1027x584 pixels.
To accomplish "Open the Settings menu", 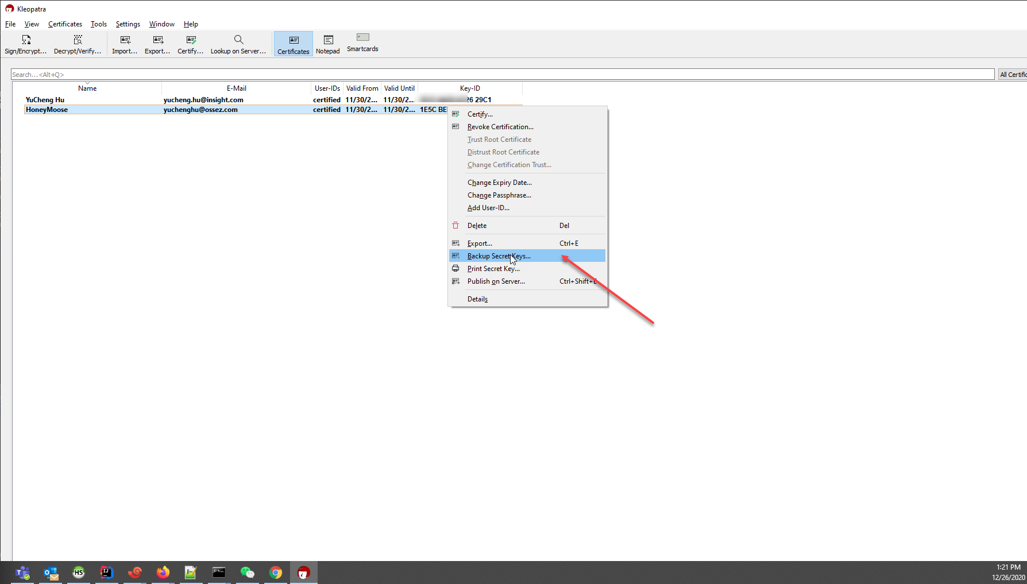I will pyautogui.click(x=128, y=24).
